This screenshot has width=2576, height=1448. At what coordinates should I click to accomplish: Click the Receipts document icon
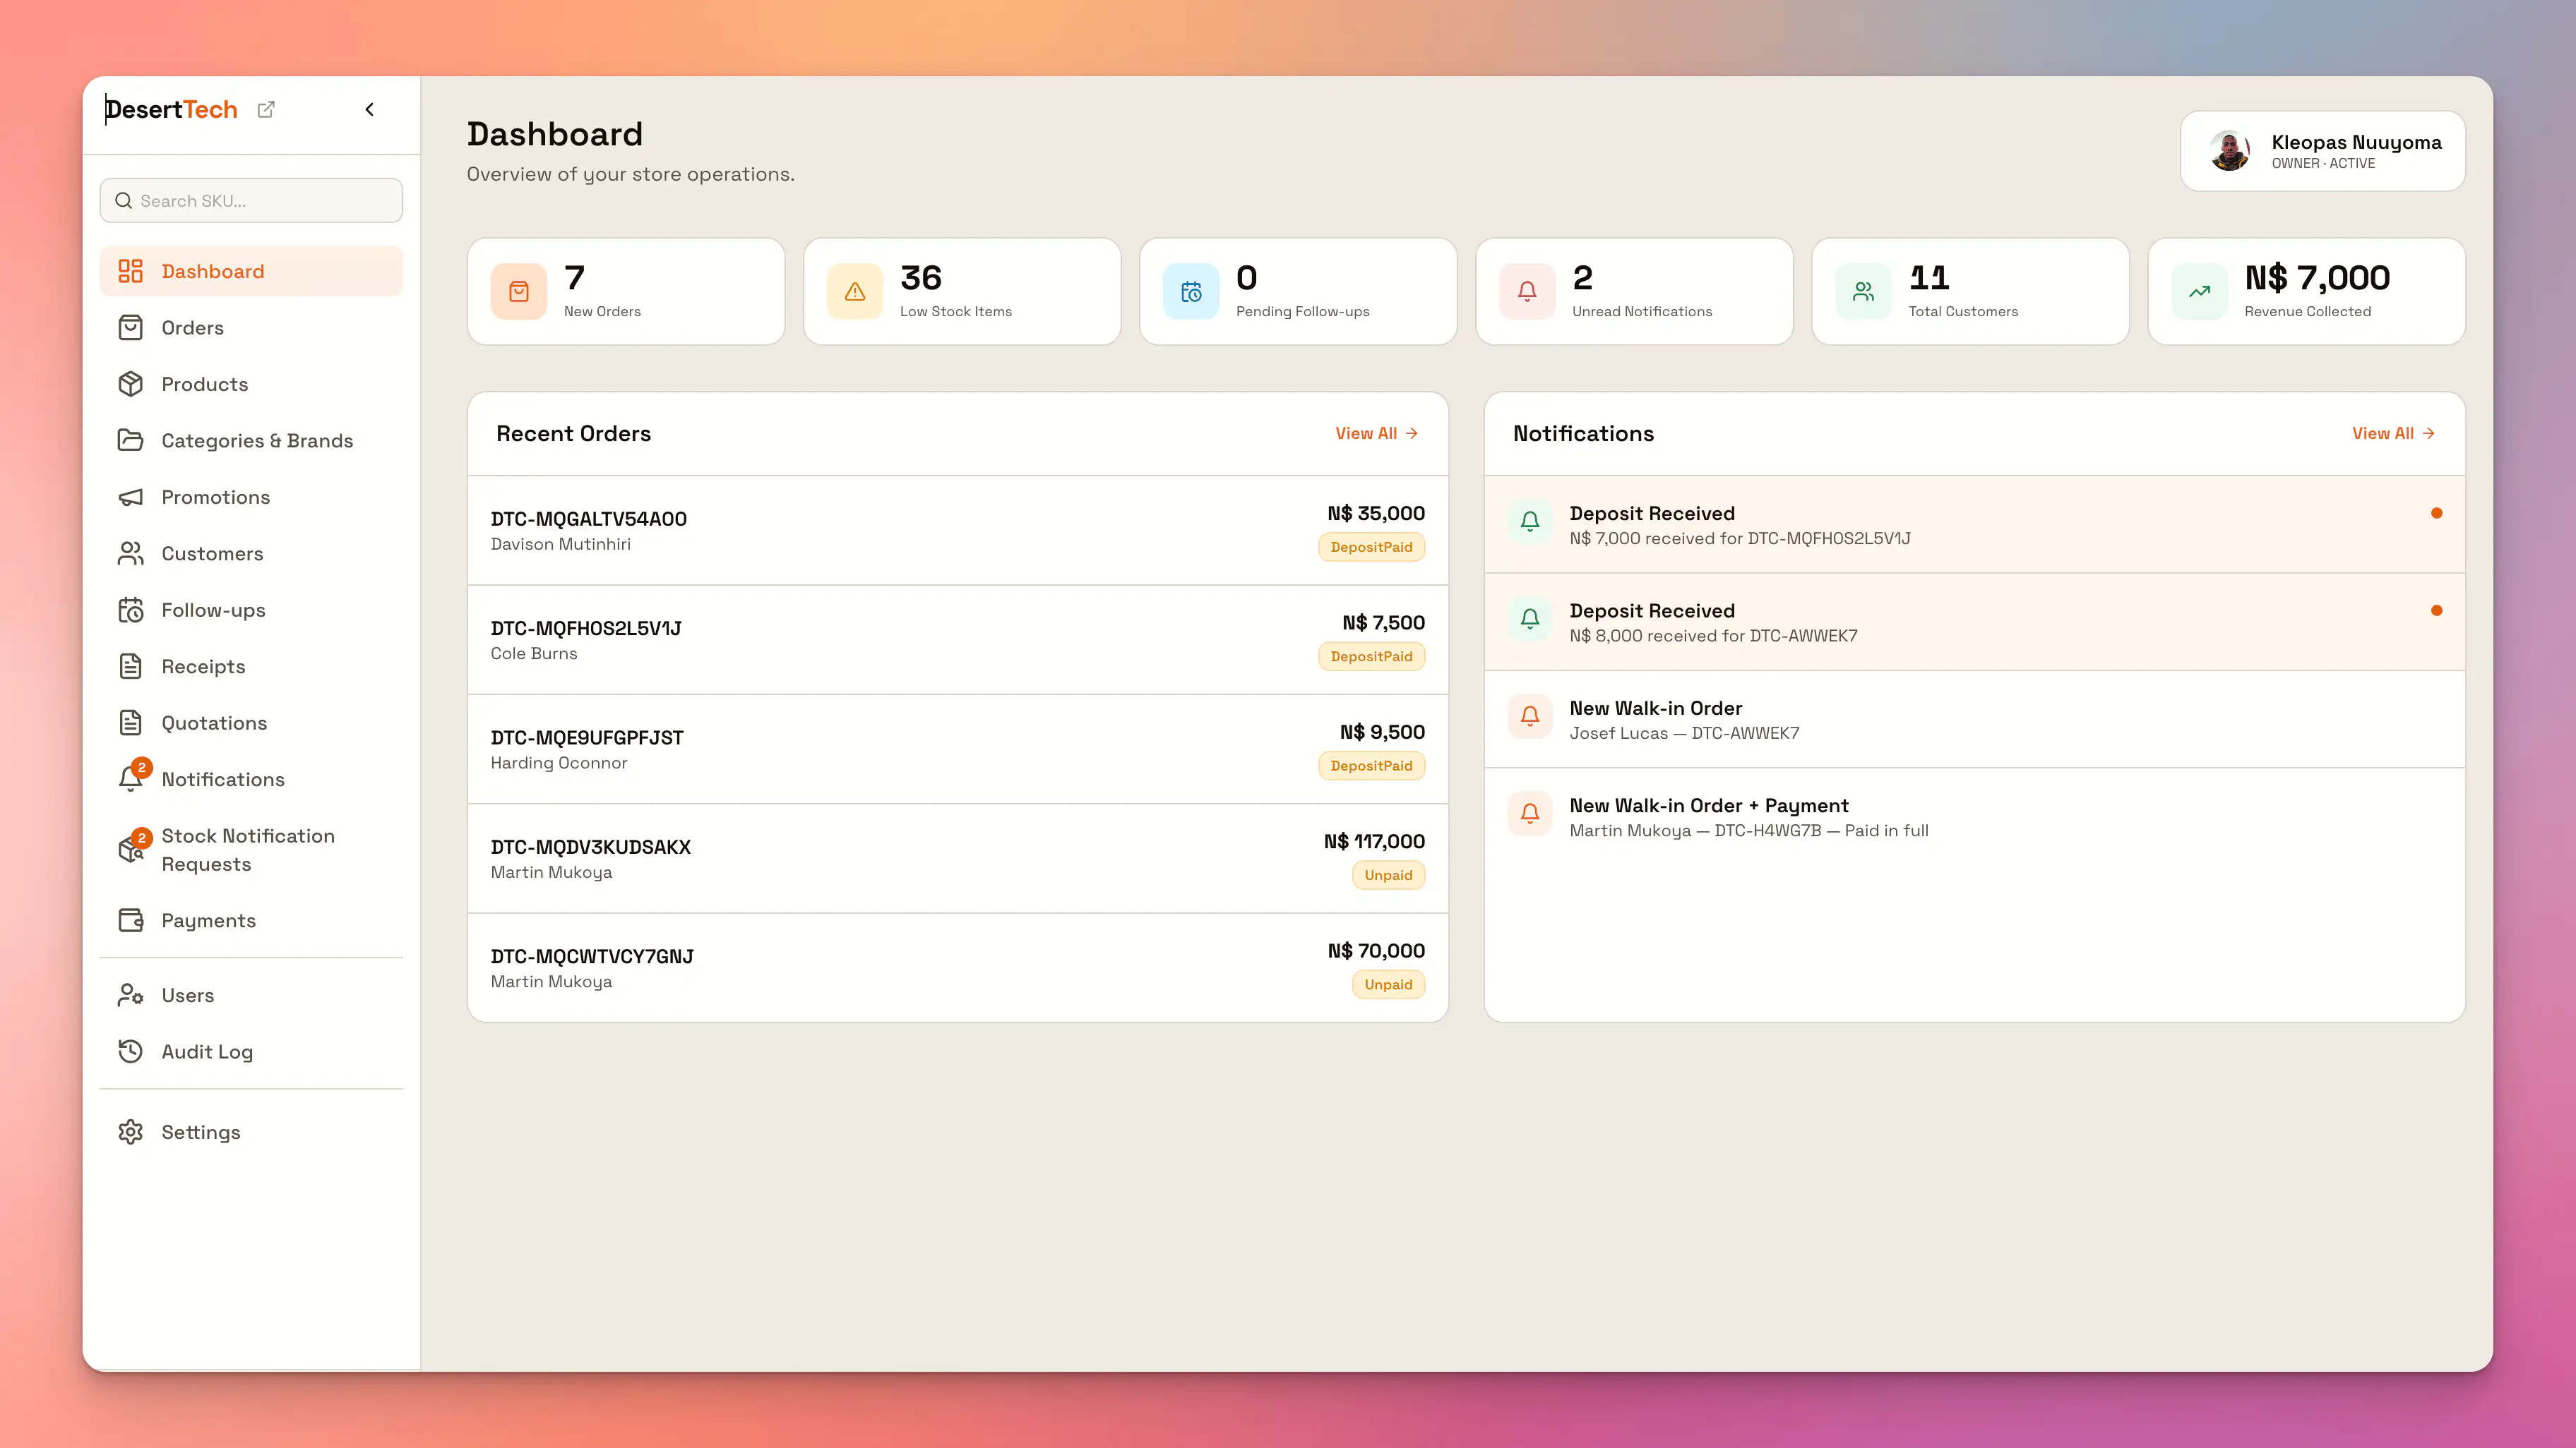click(130, 667)
